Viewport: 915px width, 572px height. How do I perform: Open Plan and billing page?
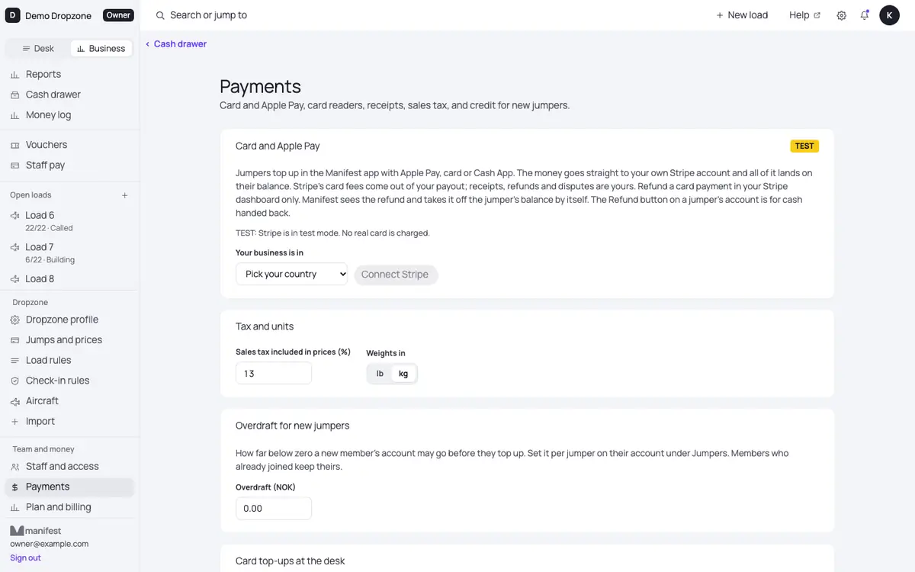69,507
